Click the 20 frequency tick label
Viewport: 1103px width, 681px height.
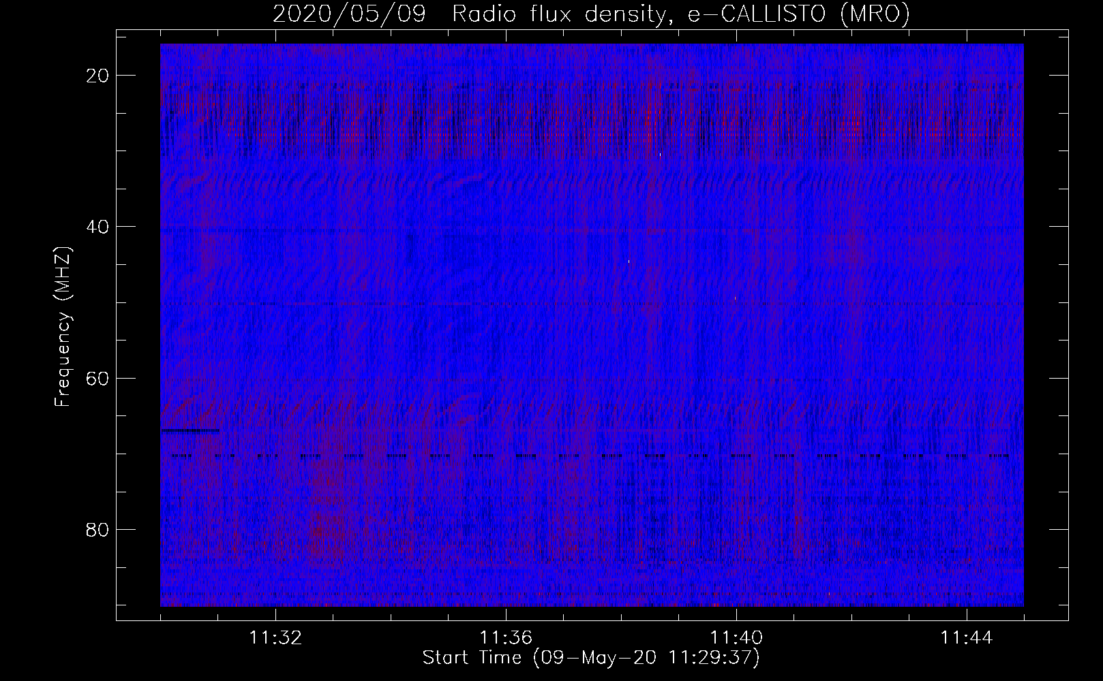pos(98,76)
